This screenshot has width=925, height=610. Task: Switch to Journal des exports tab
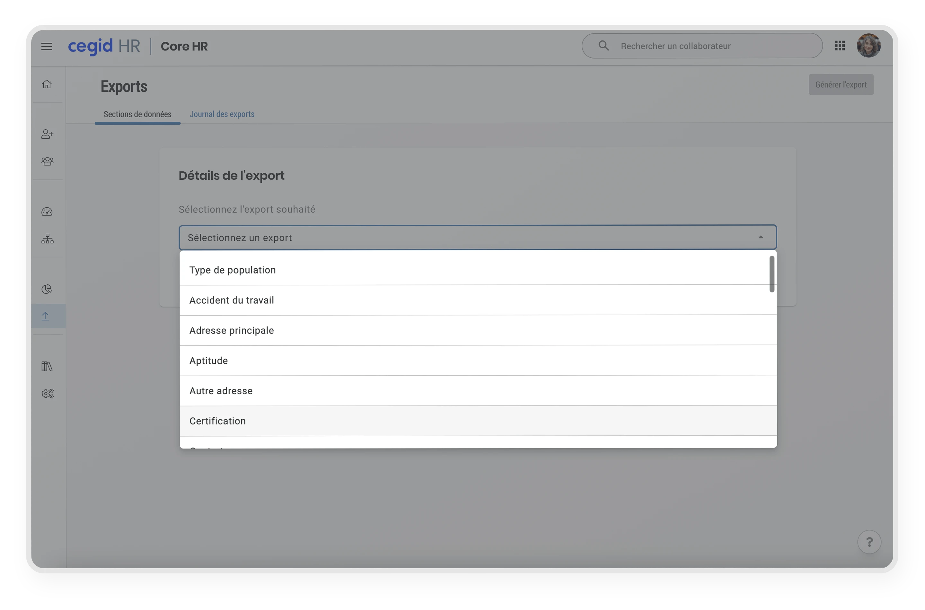coord(222,114)
